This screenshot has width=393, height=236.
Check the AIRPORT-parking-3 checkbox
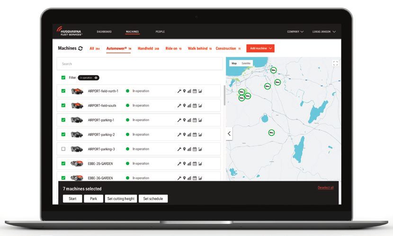pos(63,149)
